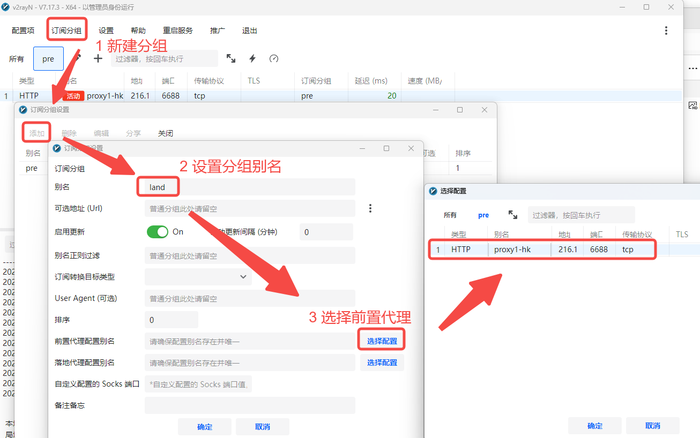Image resolution: width=700 pixels, height=438 pixels.
Task: Click the filter box in the 选择配置 window
Action: pos(582,215)
